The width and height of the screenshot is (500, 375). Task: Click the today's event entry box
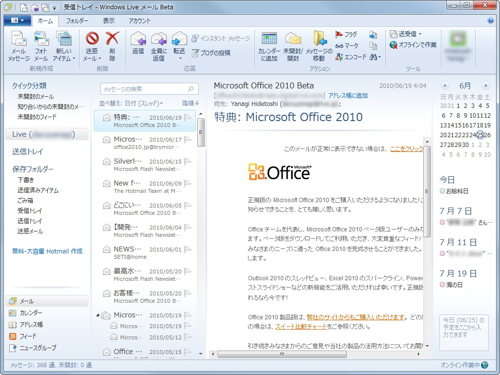coord(464,333)
